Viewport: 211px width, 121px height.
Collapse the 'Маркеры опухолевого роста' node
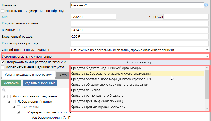pyautogui.click(x=19, y=112)
